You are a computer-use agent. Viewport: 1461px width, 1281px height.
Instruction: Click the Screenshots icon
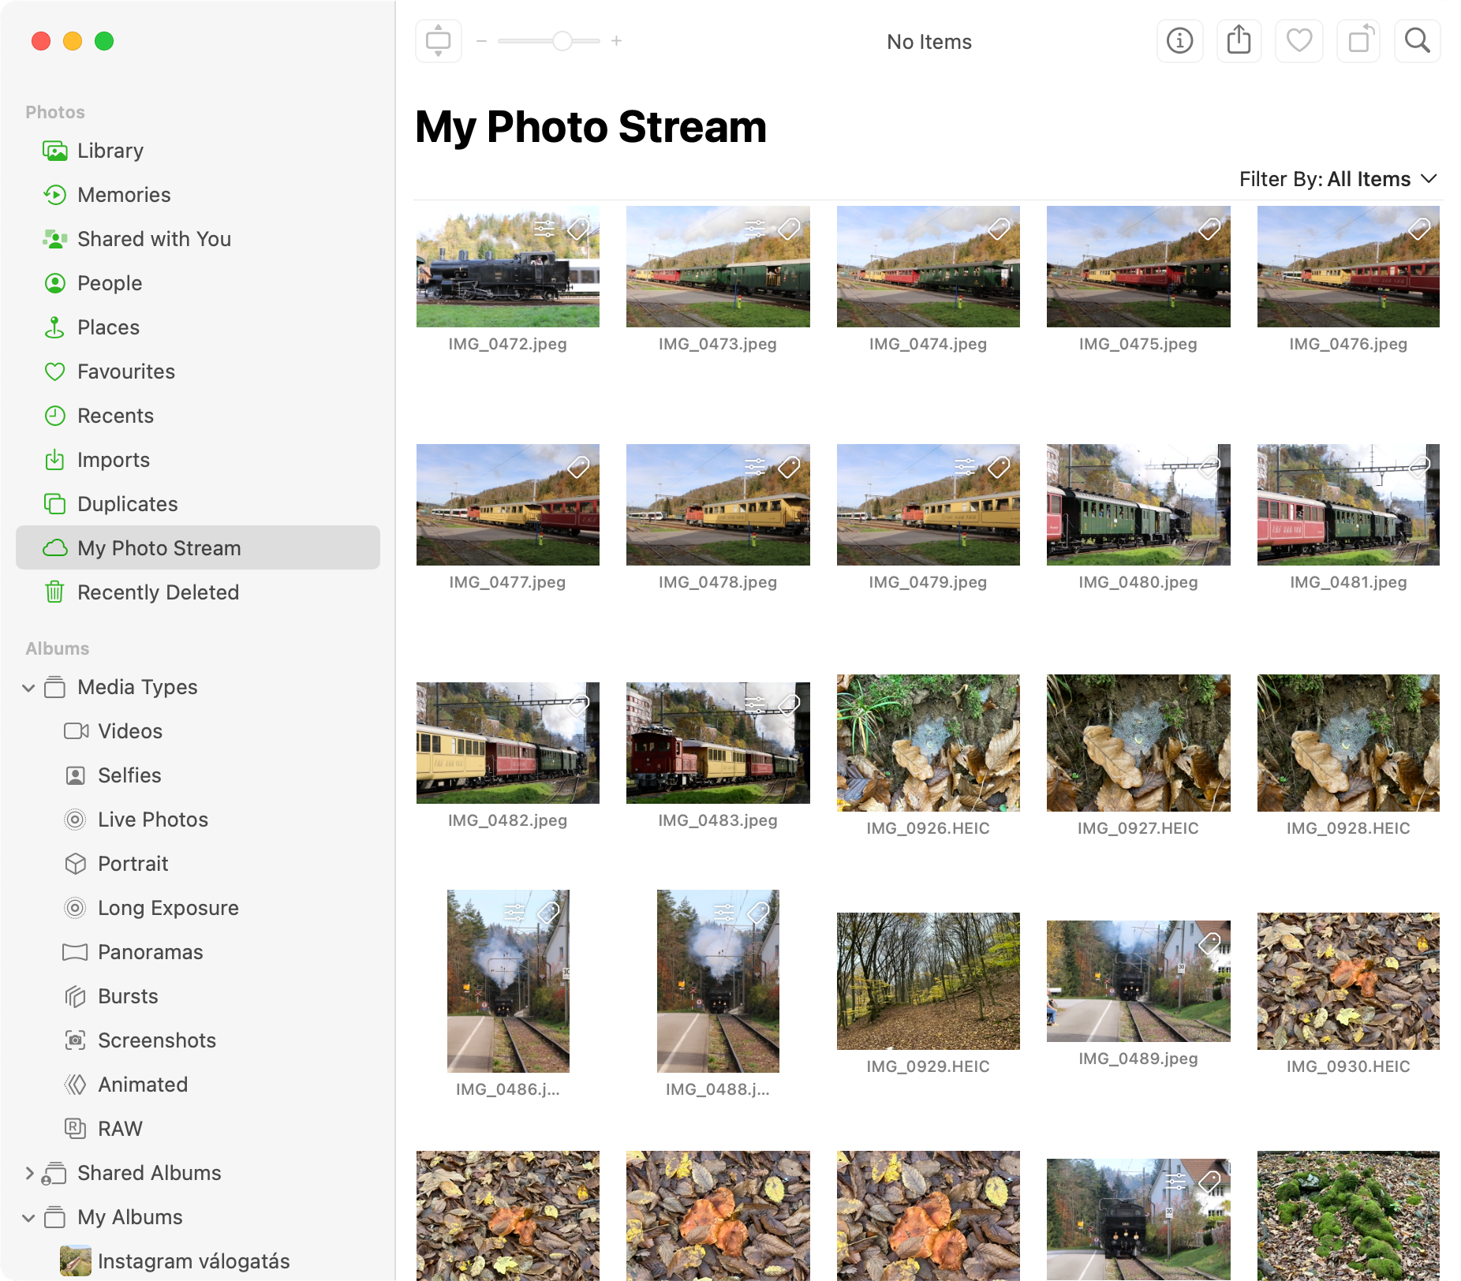click(75, 1040)
